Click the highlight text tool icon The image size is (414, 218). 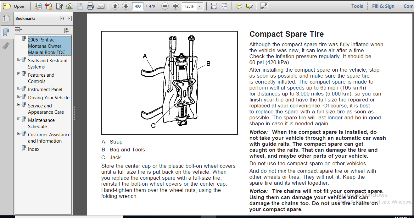pyautogui.click(x=249, y=6)
